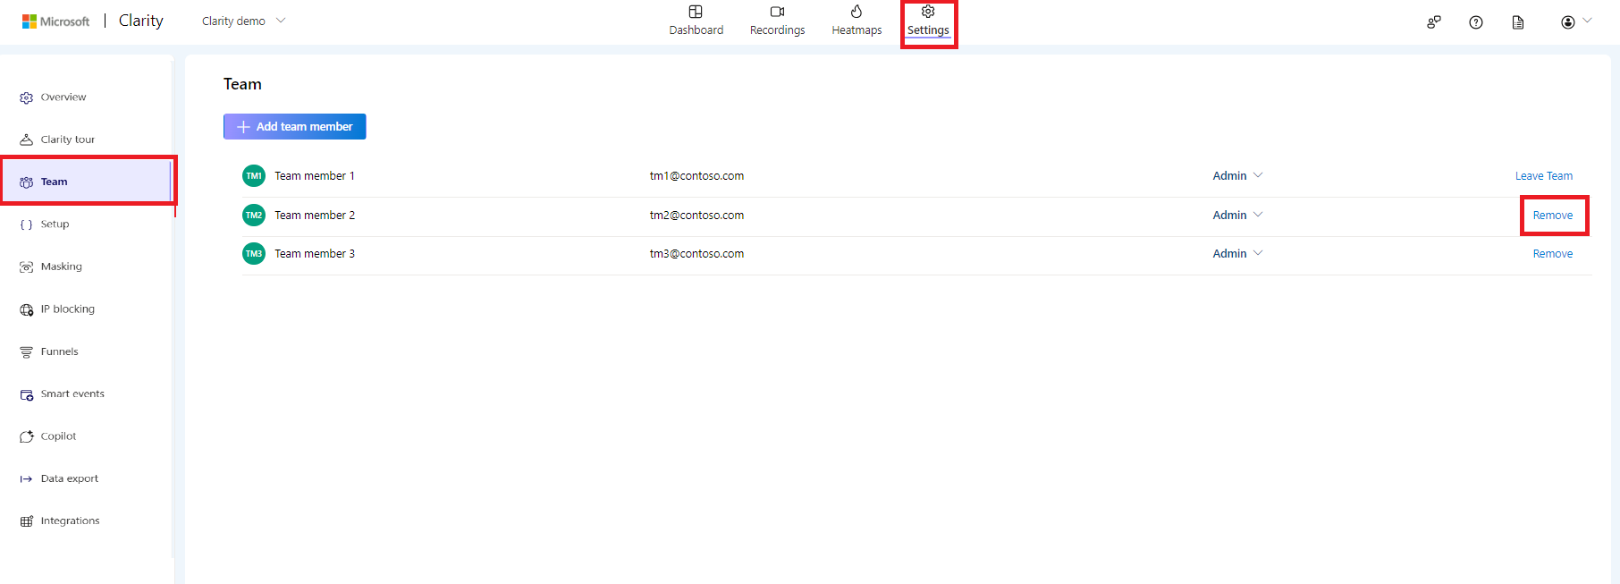Click the name Team member 2

(x=315, y=216)
